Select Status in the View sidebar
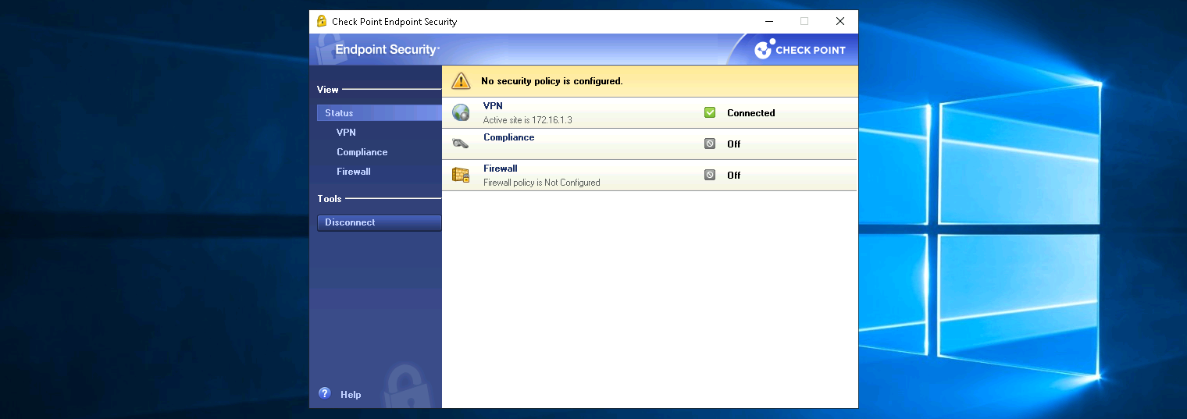1187x419 pixels. [340, 113]
